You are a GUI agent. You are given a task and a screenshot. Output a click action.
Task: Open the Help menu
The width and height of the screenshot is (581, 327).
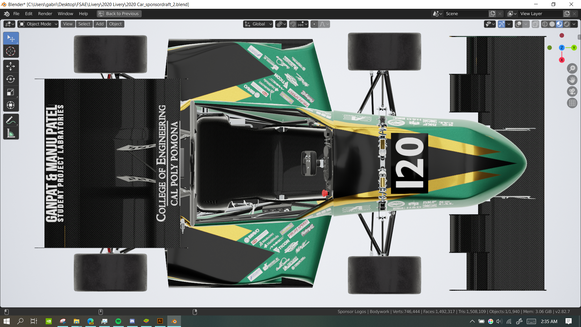[x=83, y=14]
